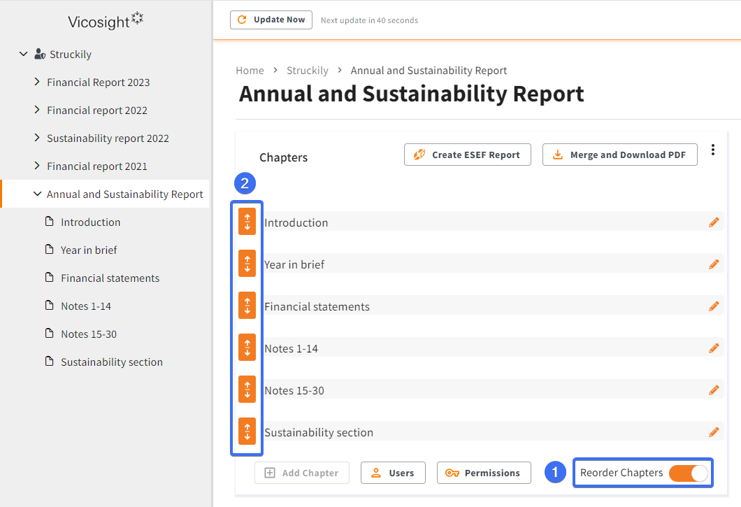Select Financial statements in the sidebar
The width and height of the screenshot is (741, 507).
pyautogui.click(x=110, y=278)
